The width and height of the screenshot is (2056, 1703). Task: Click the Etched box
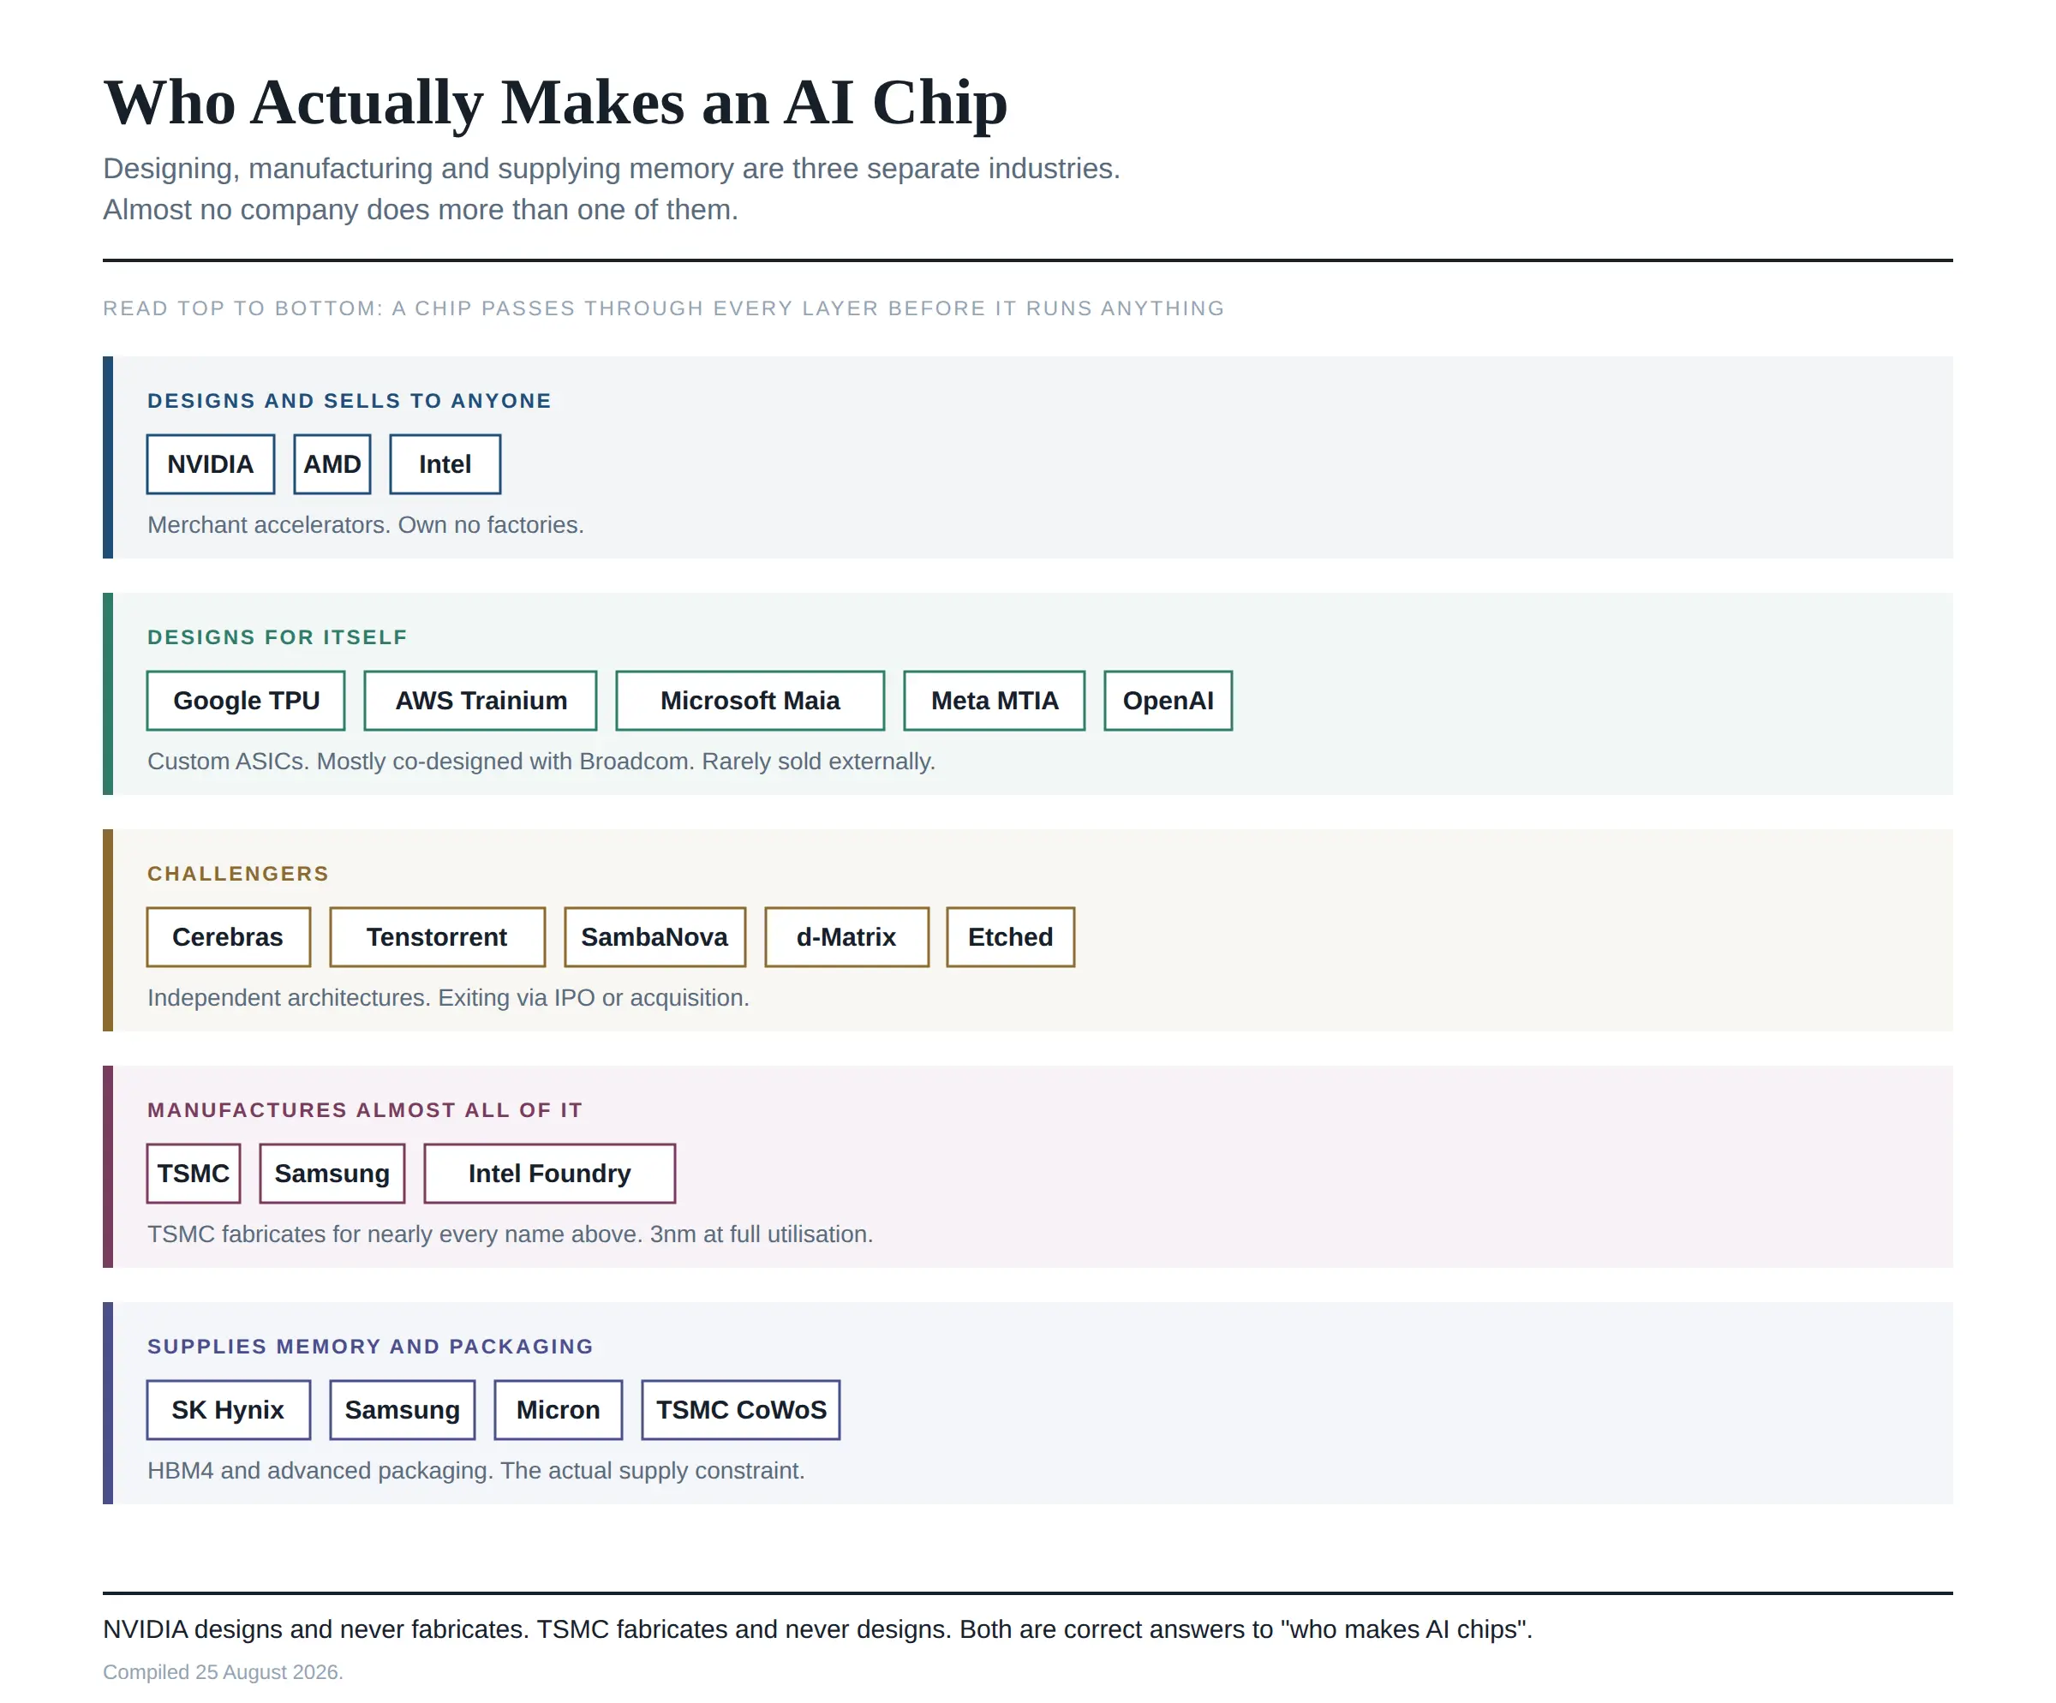[1010, 936]
